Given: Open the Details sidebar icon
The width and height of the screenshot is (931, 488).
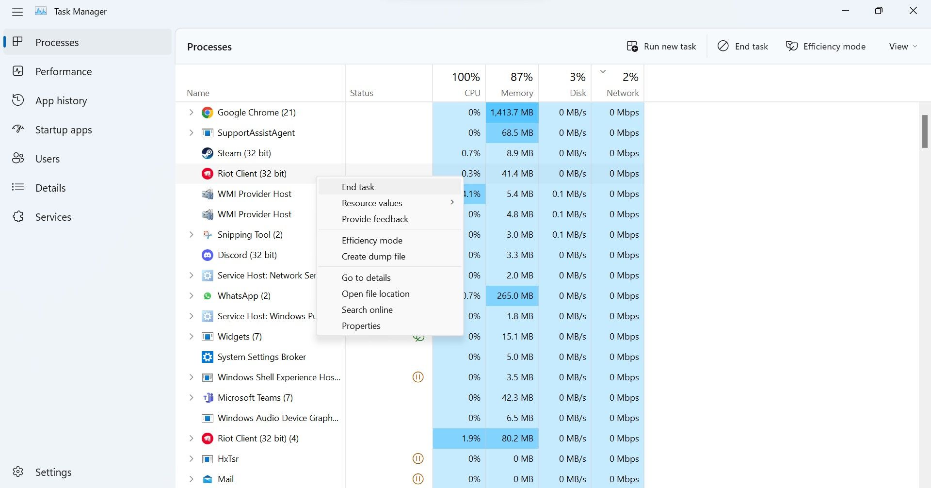Looking at the screenshot, I should point(18,188).
